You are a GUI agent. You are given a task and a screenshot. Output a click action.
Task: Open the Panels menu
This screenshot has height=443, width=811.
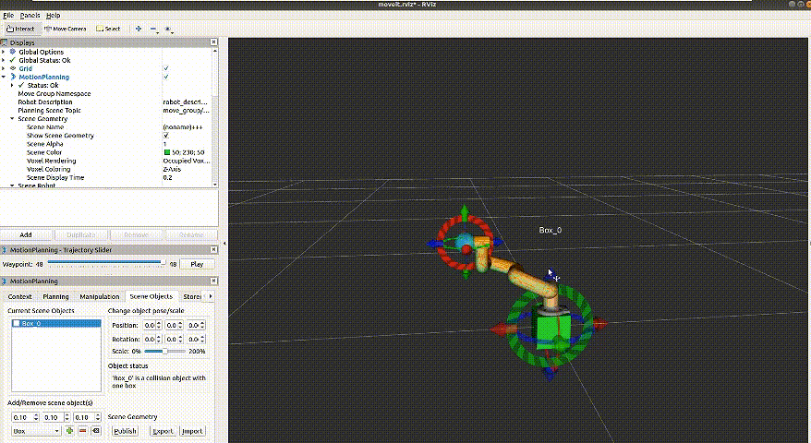click(30, 16)
